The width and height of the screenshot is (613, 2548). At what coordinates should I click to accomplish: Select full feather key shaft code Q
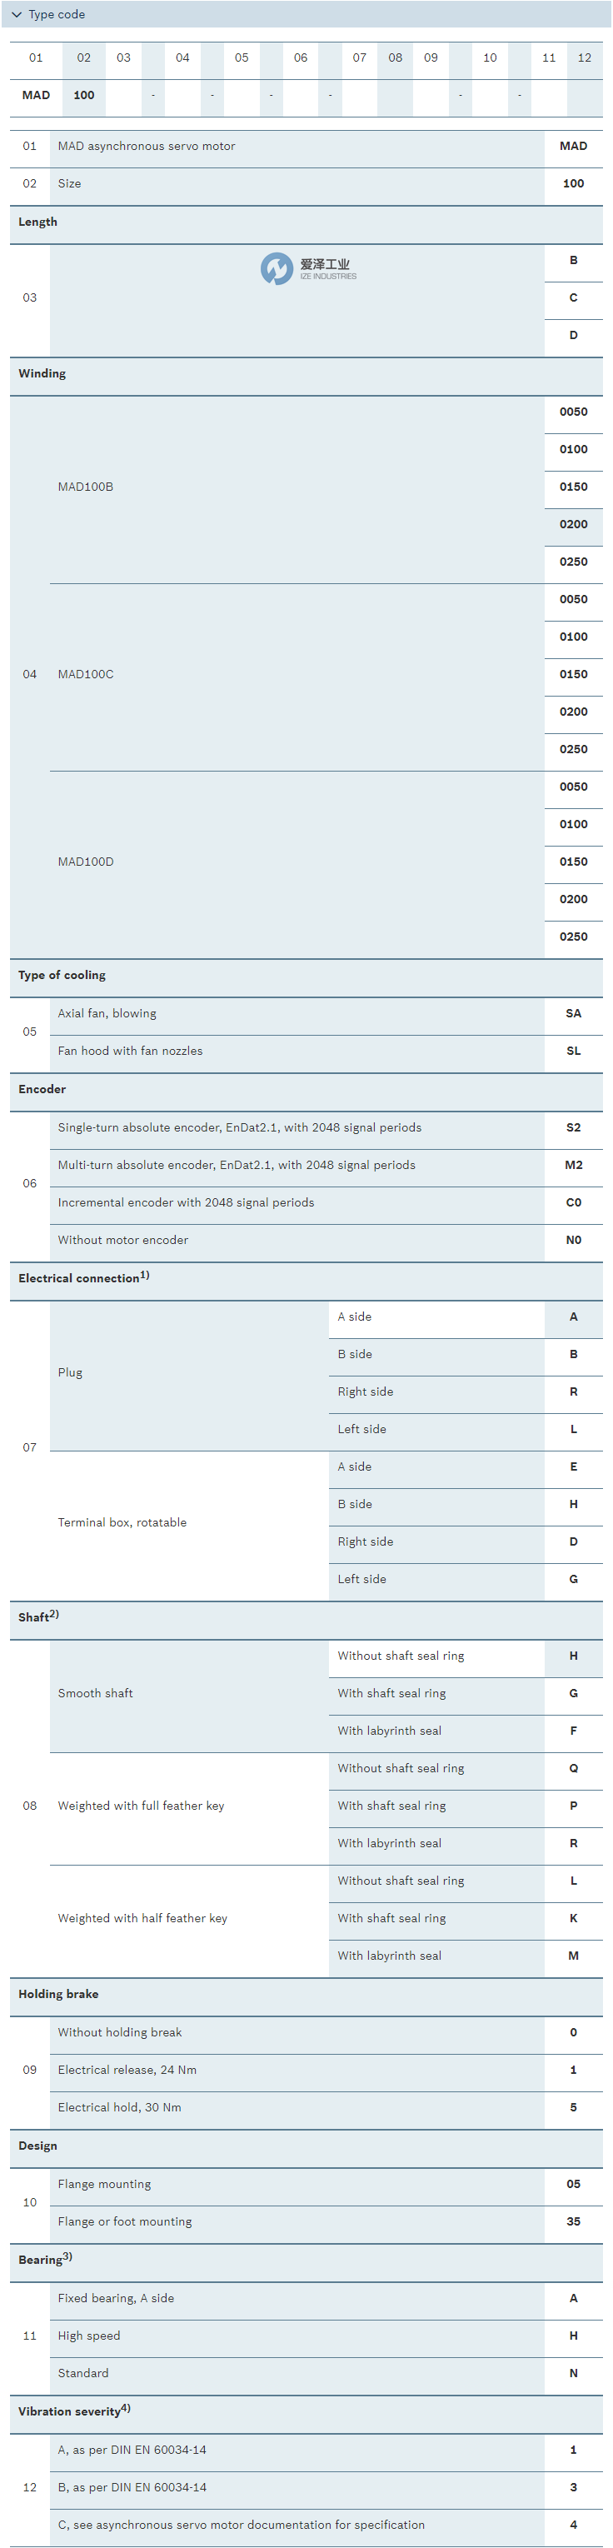click(x=574, y=1769)
